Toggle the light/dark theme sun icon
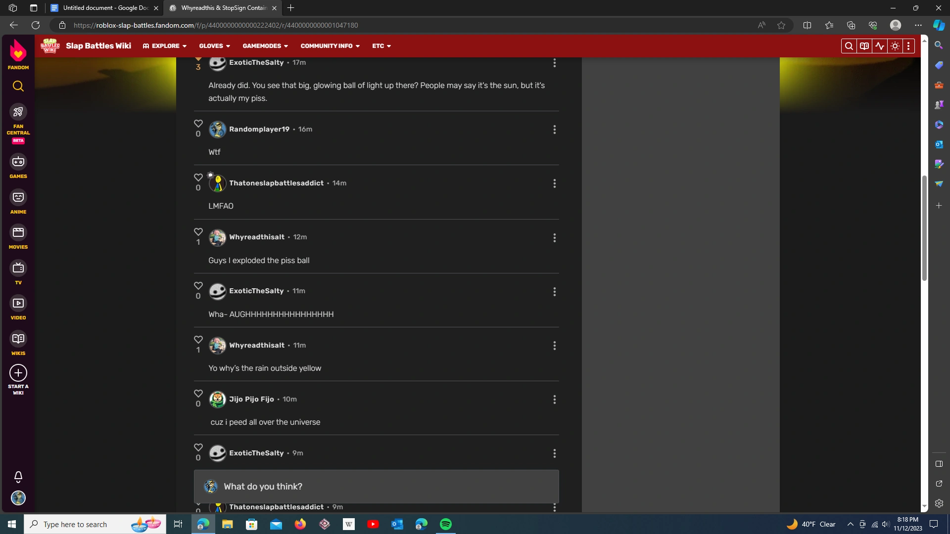 895,46
